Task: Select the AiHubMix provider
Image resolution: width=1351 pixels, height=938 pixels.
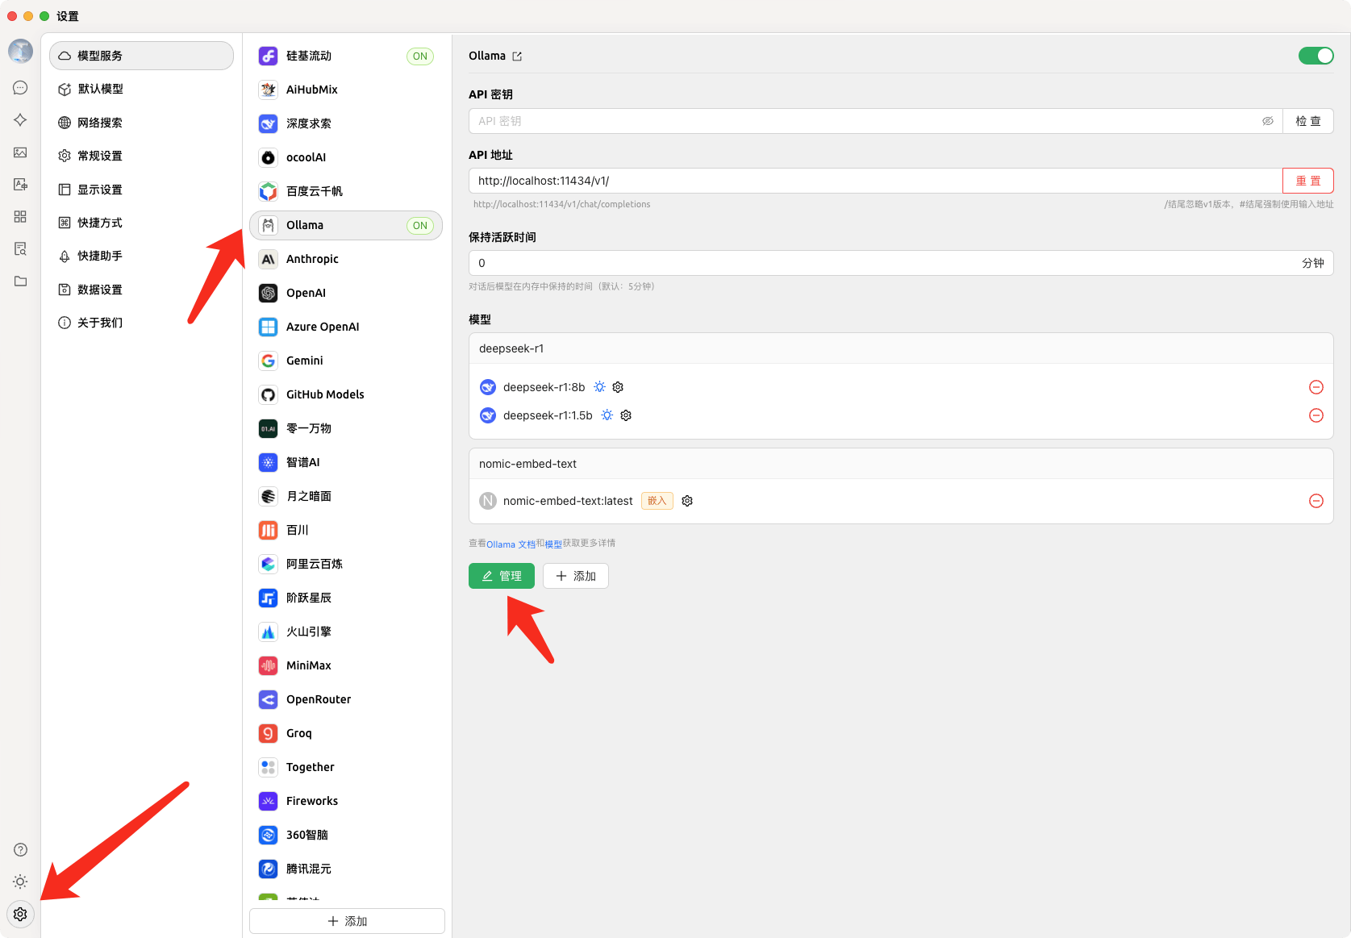Action: pyautogui.click(x=346, y=90)
